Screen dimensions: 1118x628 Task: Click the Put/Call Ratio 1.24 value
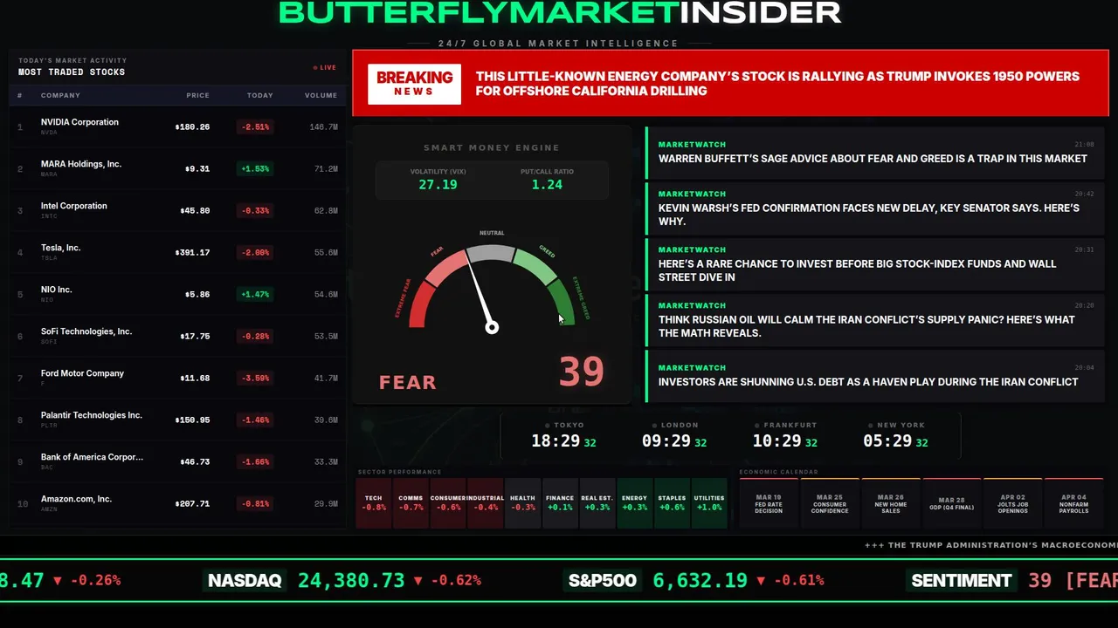pyautogui.click(x=547, y=185)
